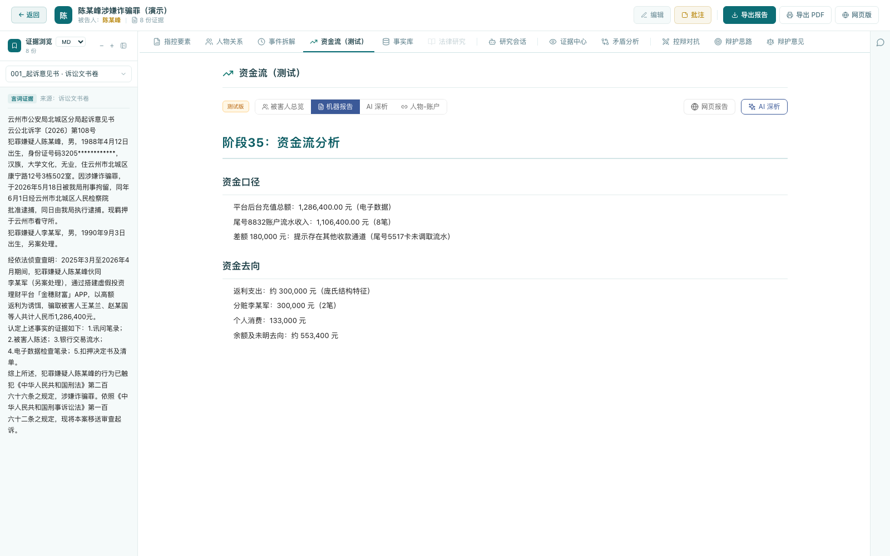Click the 网页报告 button

coord(709,107)
